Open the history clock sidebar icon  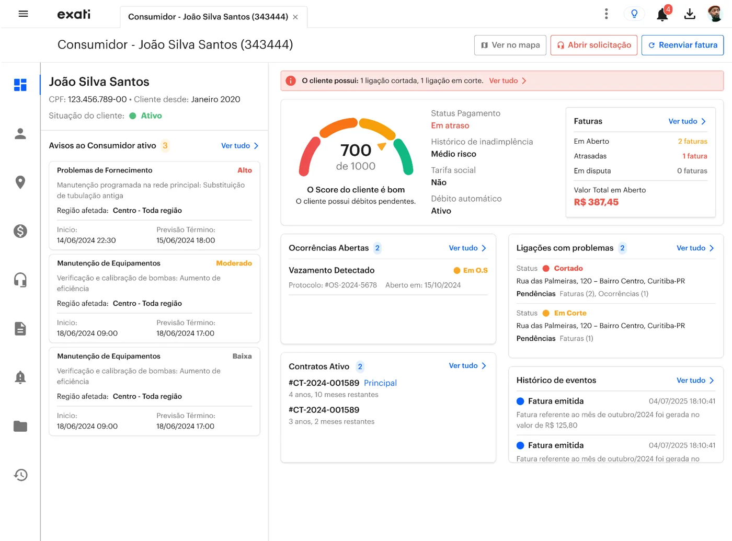20,475
